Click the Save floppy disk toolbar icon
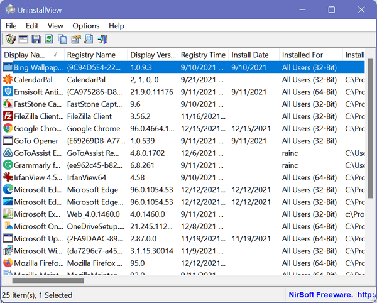This screenshot has height=303, width=377. [x=36, y=39]
